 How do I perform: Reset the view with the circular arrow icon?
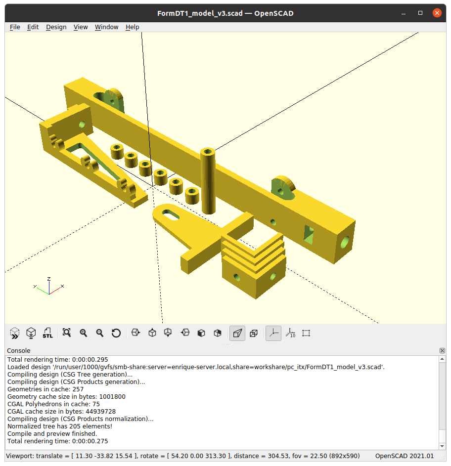[x=116, y=333]
